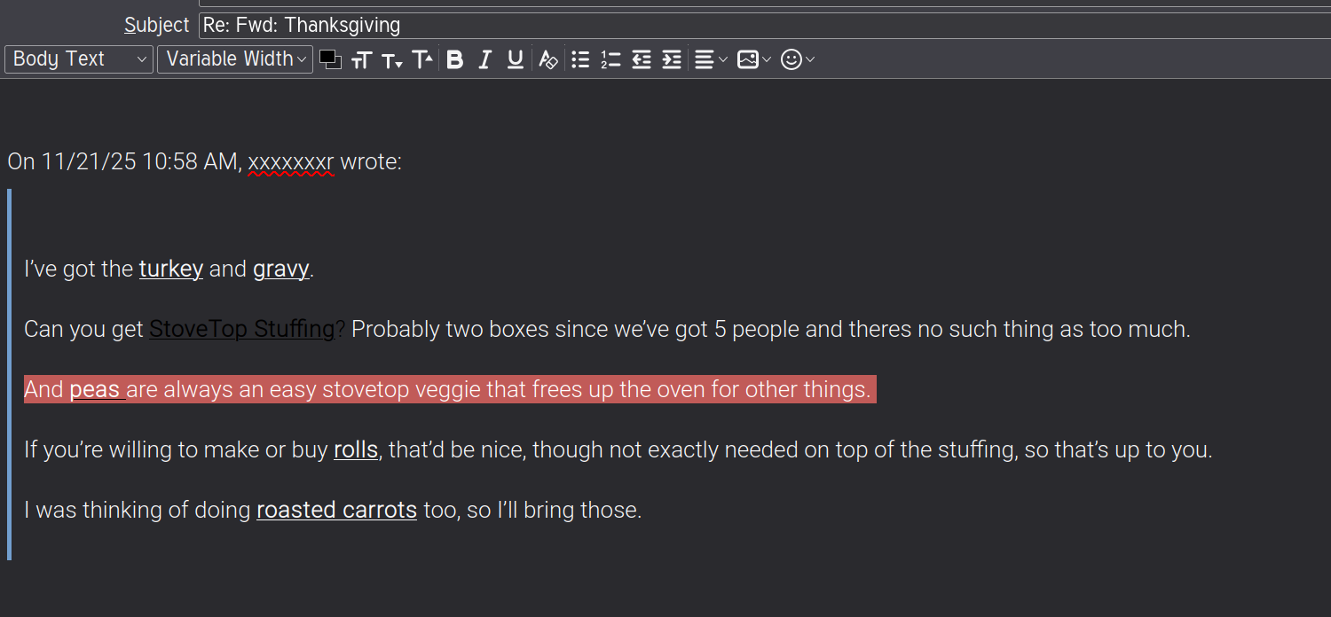Click the text 'that's up to you'
The image size is (1331, 617).
click(x=1131, y=449)
